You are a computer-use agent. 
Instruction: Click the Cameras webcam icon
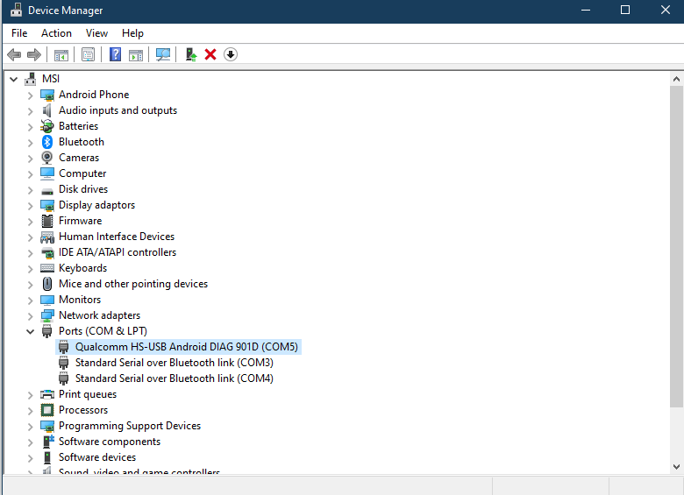[47, 158]
